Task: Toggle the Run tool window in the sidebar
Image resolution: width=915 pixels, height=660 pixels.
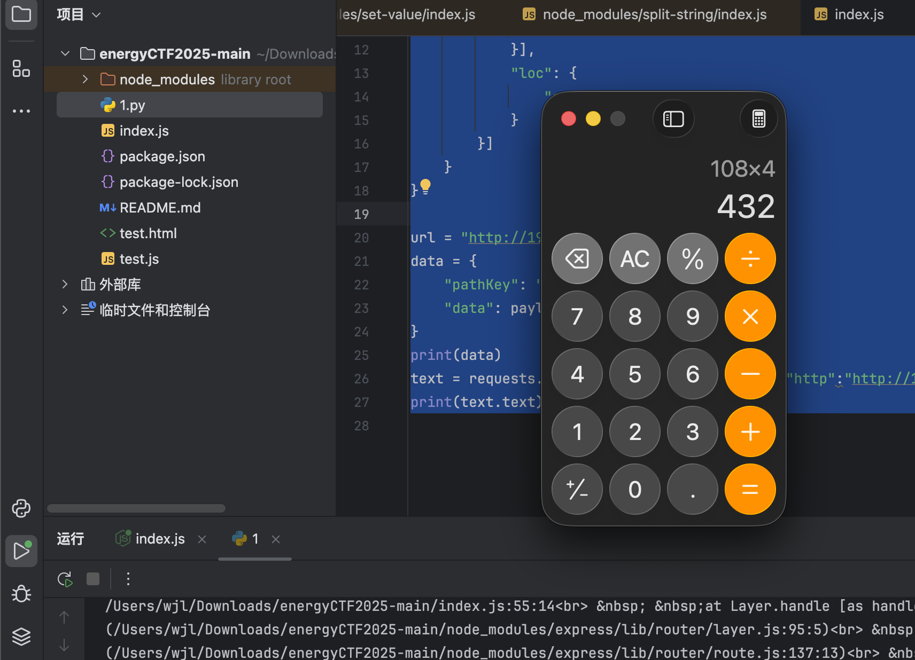Action: [21, 551]
